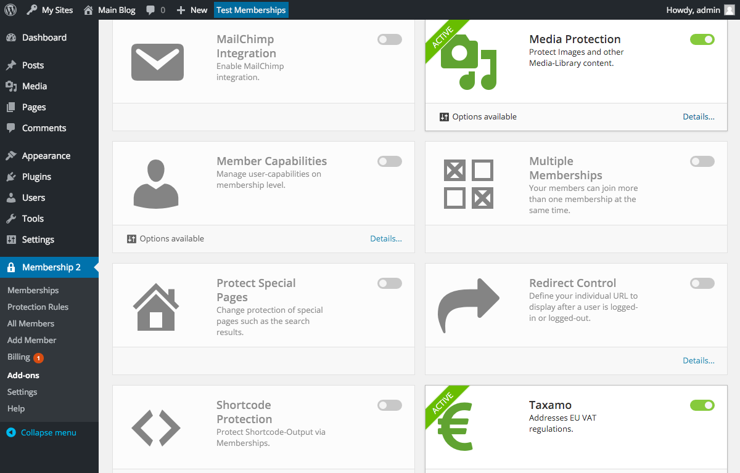
Task: Click the Users person icon
Action: [11, 198]
